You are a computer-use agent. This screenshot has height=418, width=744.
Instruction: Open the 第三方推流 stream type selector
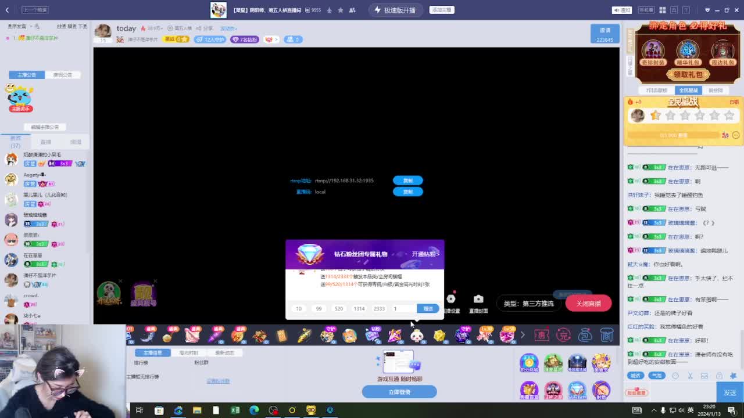[529, 304]
